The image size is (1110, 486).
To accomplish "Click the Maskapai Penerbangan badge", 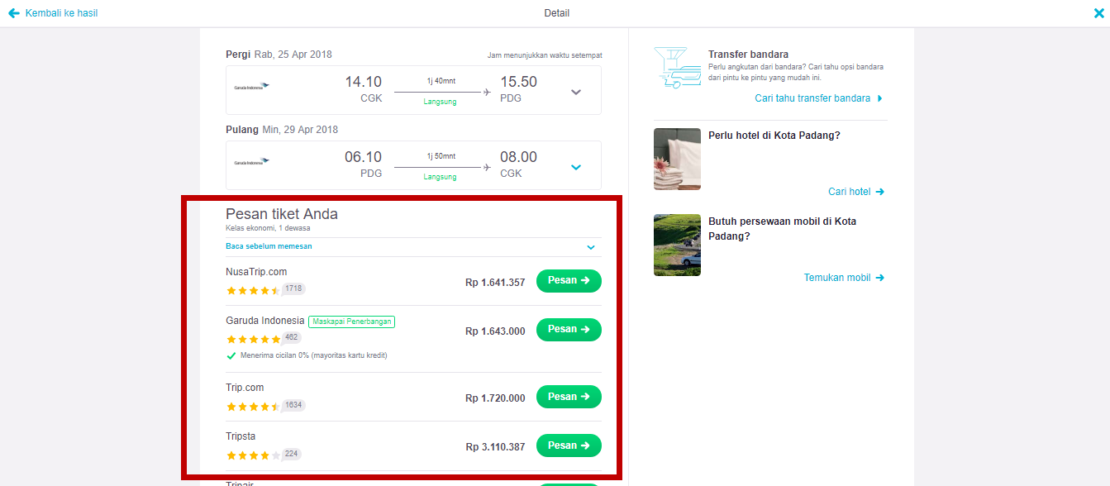I will pos(352,322).
